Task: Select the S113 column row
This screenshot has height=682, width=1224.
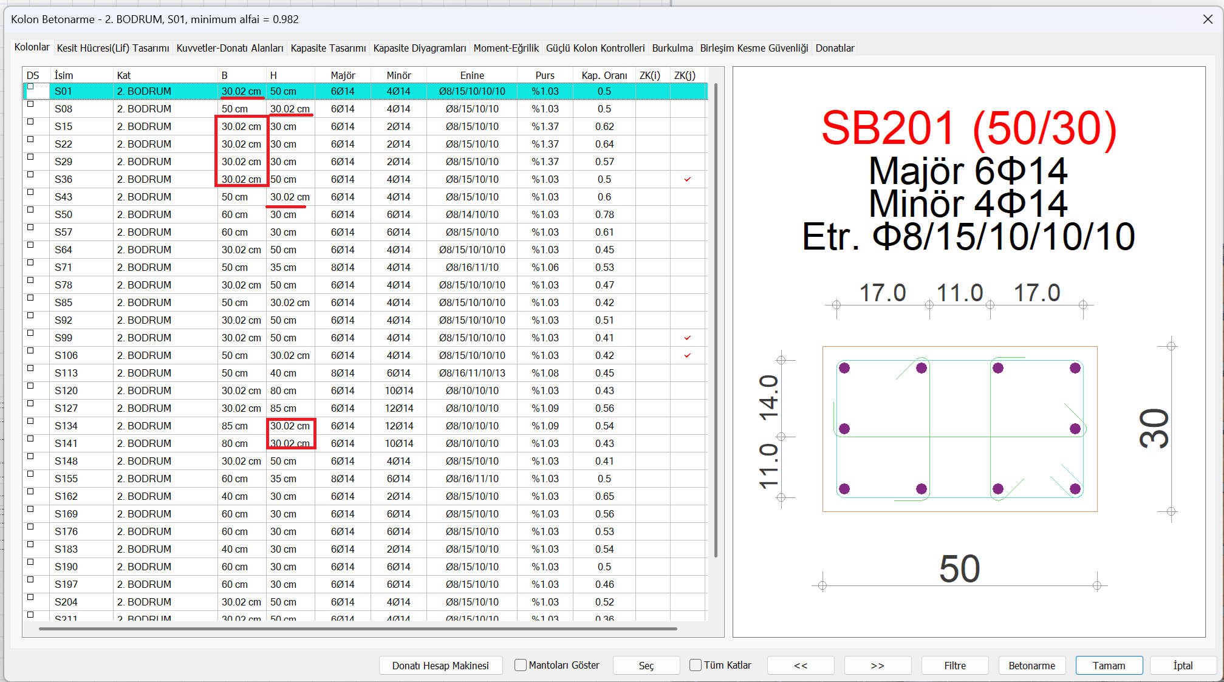Action: 66,373
